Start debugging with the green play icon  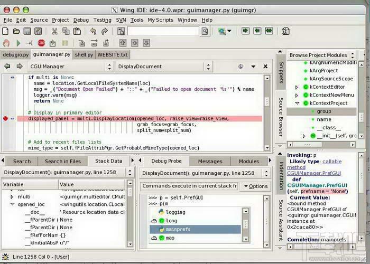tap(18, 43)
